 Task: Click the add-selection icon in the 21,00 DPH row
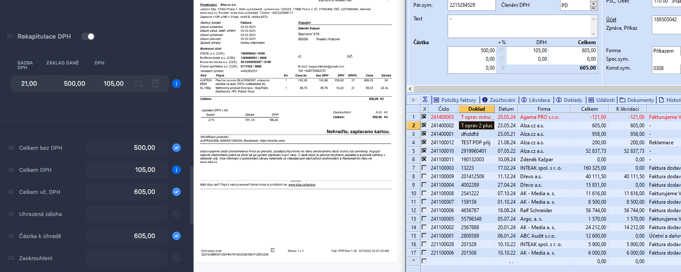(x=139, y=84)
